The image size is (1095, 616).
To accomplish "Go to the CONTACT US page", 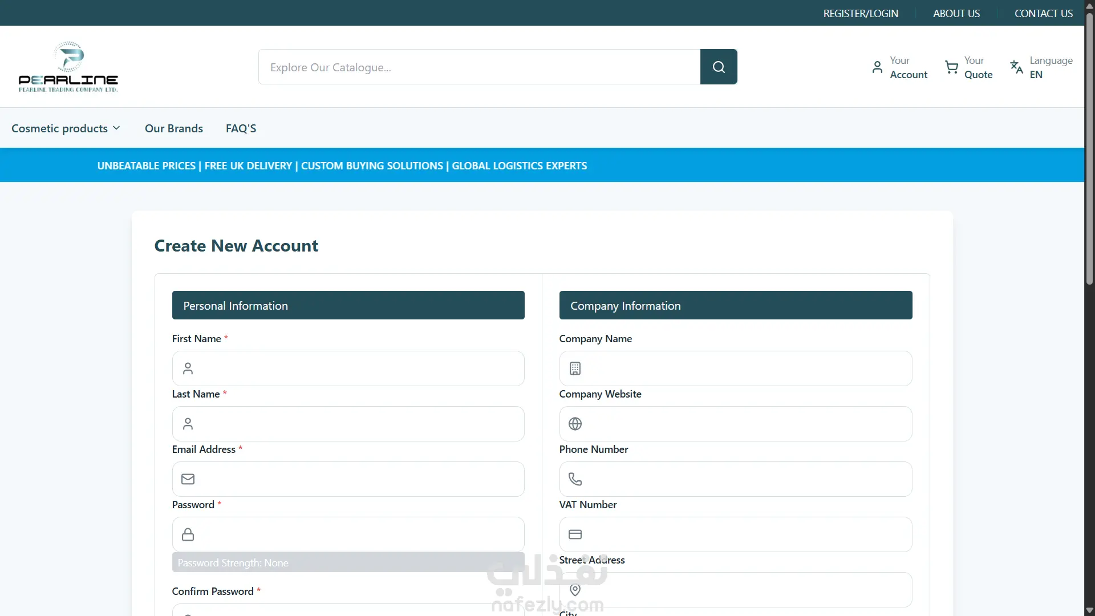I will 1044,13.
